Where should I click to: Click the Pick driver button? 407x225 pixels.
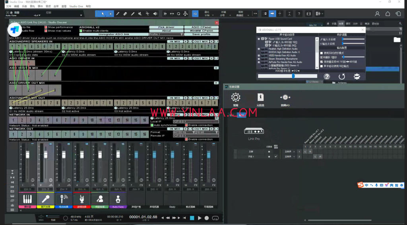pos(166,27)
